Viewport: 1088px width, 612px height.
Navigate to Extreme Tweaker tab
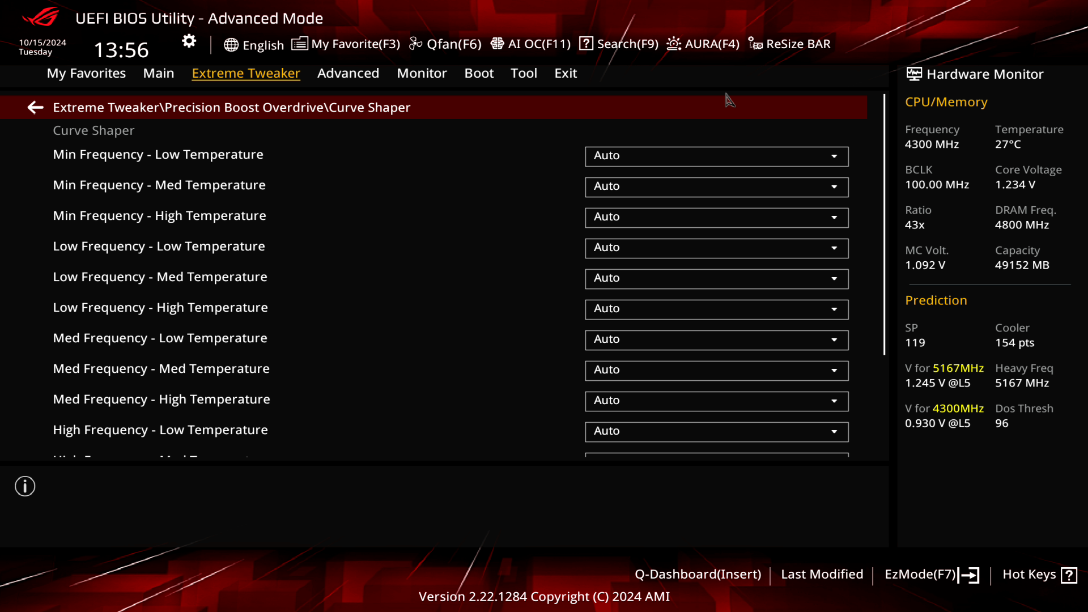pyautogui.click(x=246, y=73)
